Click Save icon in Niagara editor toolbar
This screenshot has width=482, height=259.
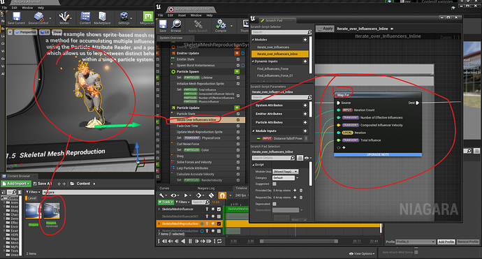point(163,26)
